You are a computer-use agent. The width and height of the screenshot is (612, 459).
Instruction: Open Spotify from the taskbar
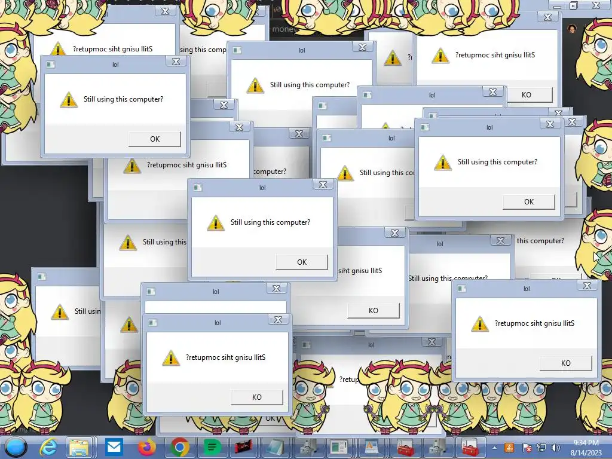[x=212, y=447]
